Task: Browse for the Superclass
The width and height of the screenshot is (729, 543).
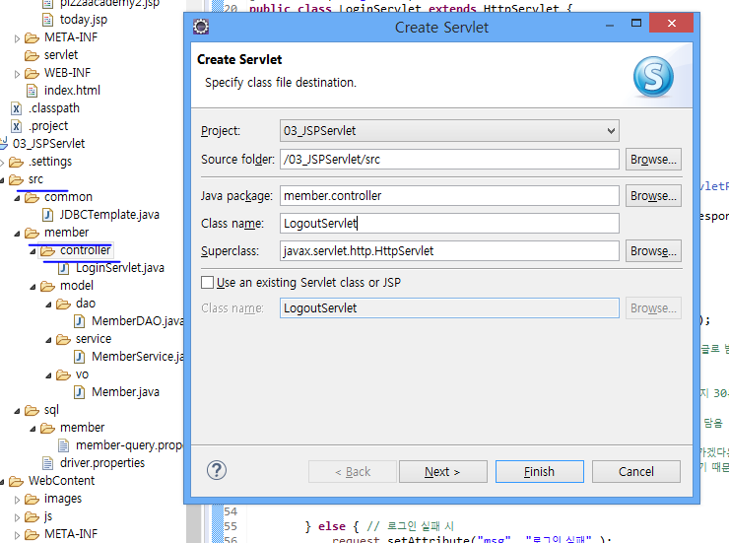Action: 654,251
